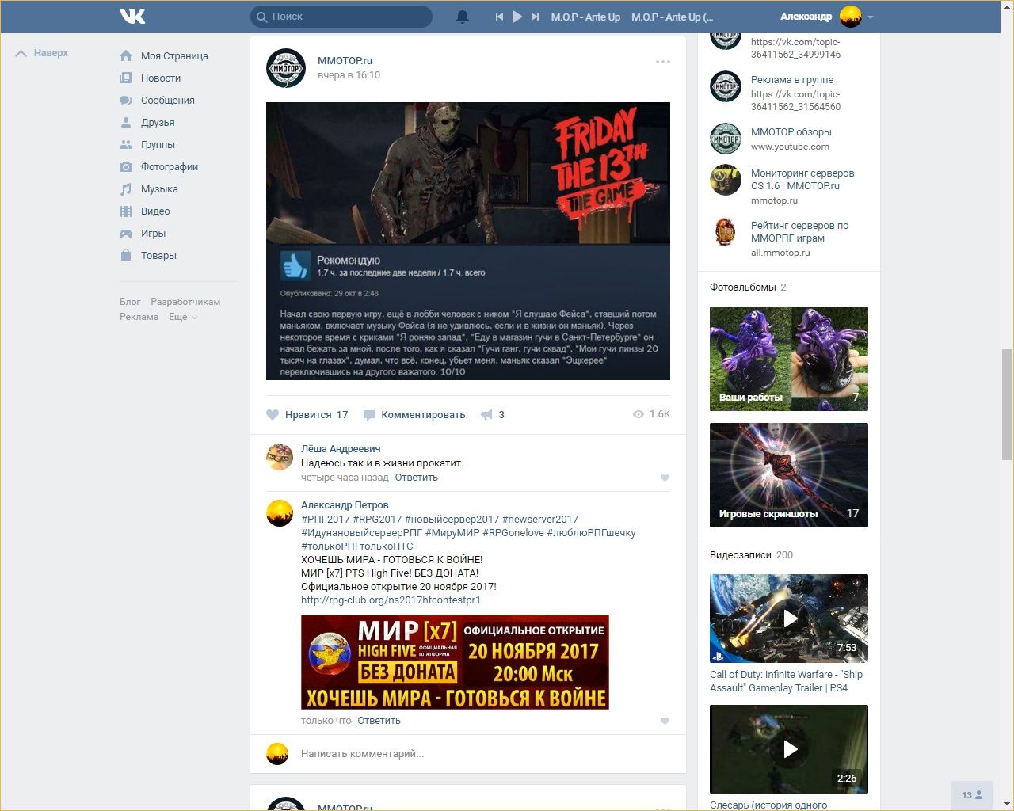Expand the Александр profile menu
The image size is (1014, 811).
(871, 17)
